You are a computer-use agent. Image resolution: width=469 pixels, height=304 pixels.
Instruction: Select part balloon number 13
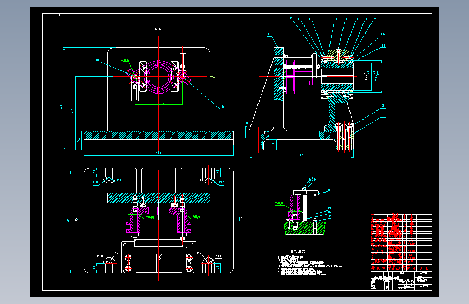tap(382, 115)
